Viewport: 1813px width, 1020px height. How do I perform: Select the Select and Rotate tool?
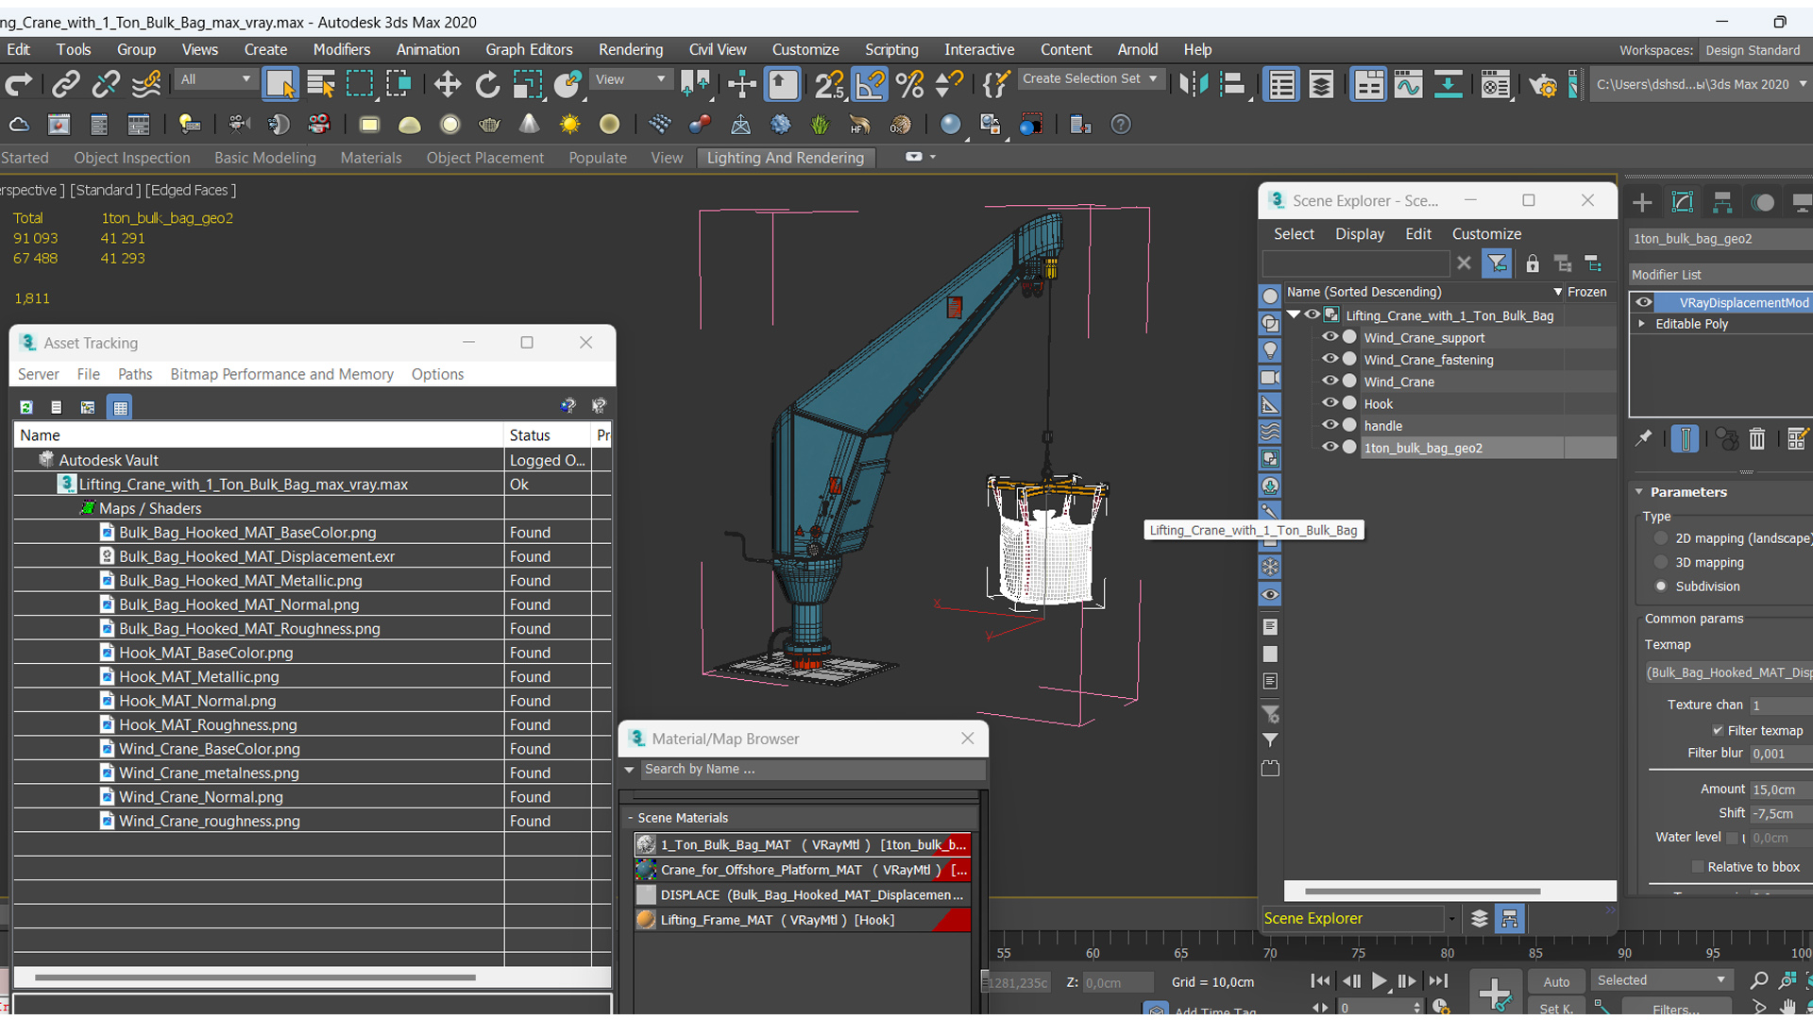click(487, 85)
